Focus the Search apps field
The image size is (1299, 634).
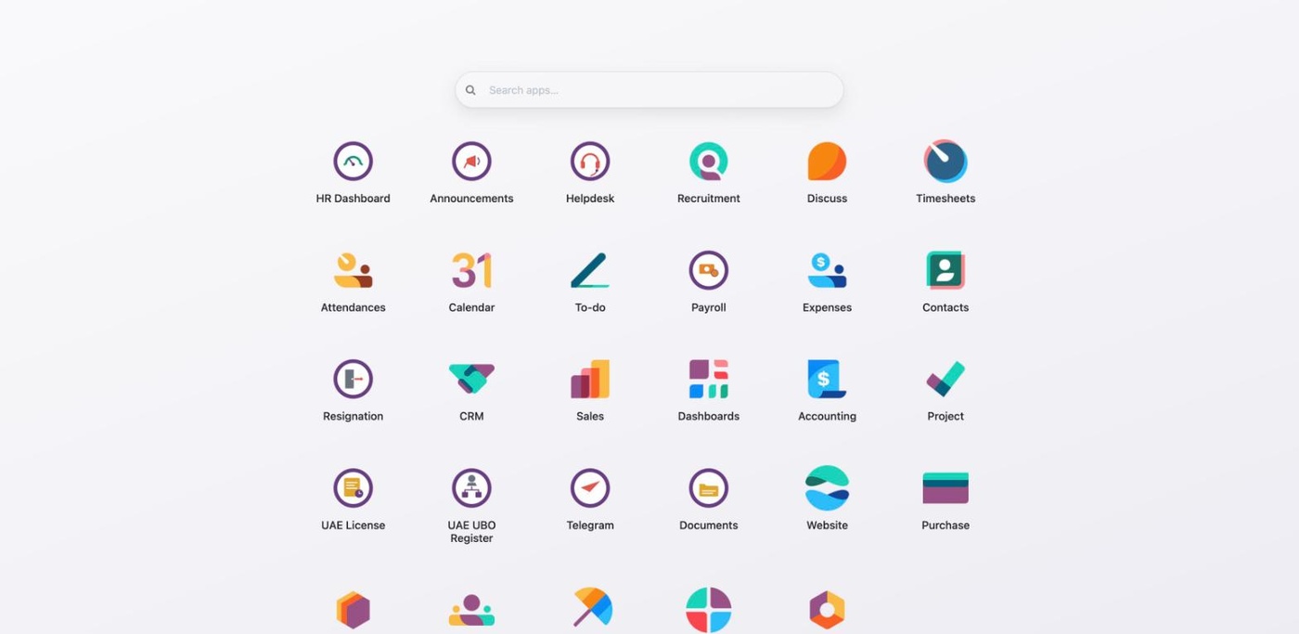click(x=649, y=90)
